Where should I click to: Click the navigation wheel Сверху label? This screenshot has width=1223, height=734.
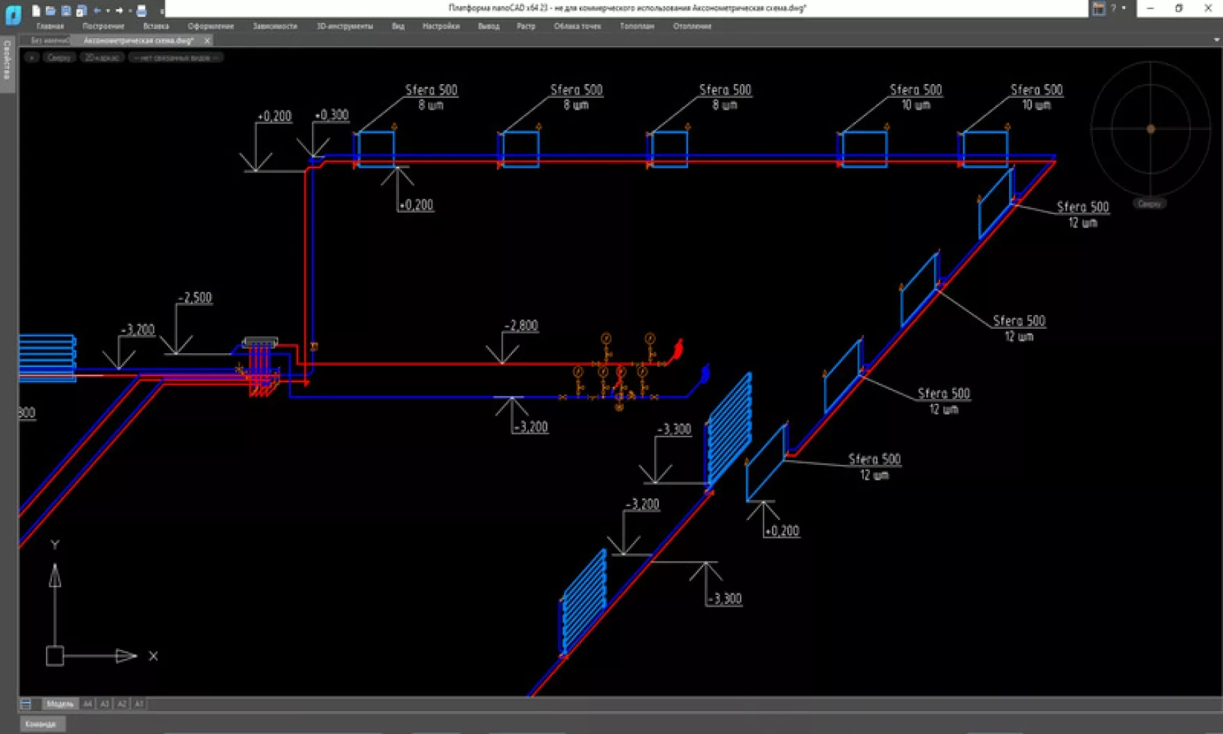pos(1150,203)
